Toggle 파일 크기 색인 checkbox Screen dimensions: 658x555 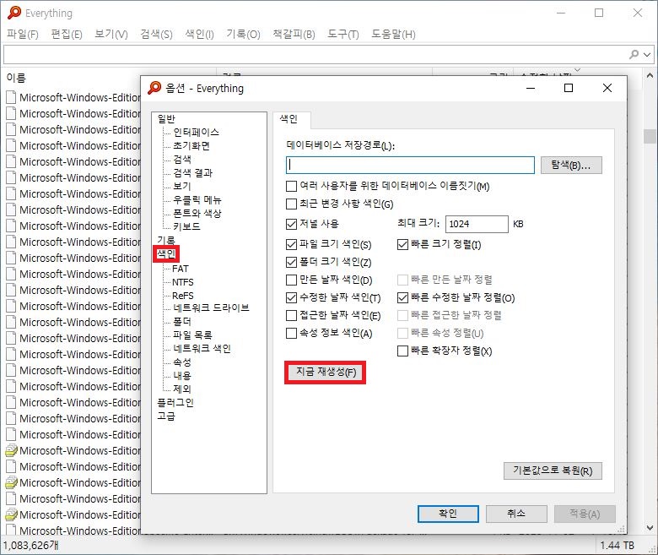click(291, 244)
